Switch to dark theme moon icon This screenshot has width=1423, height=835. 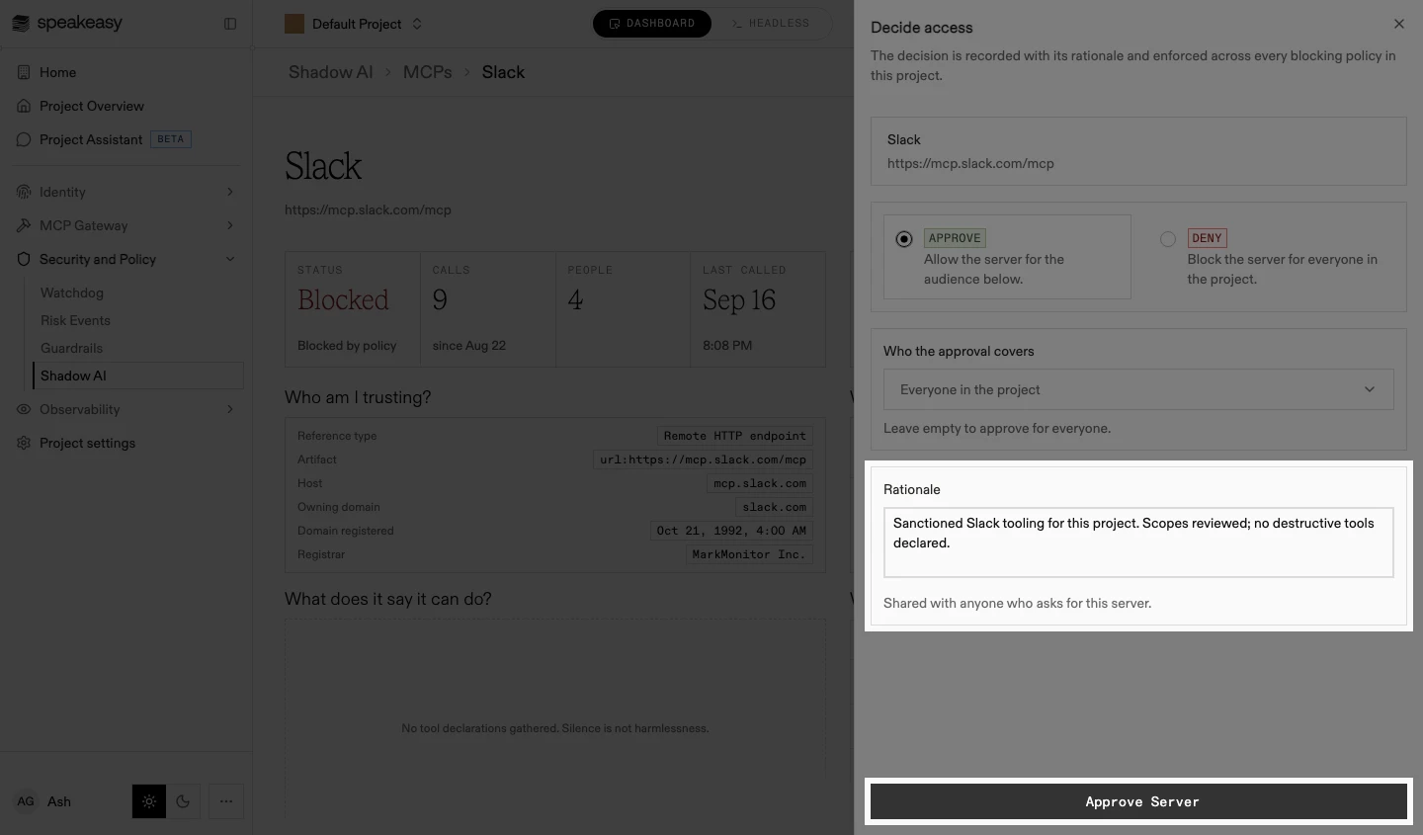(183, 801)
